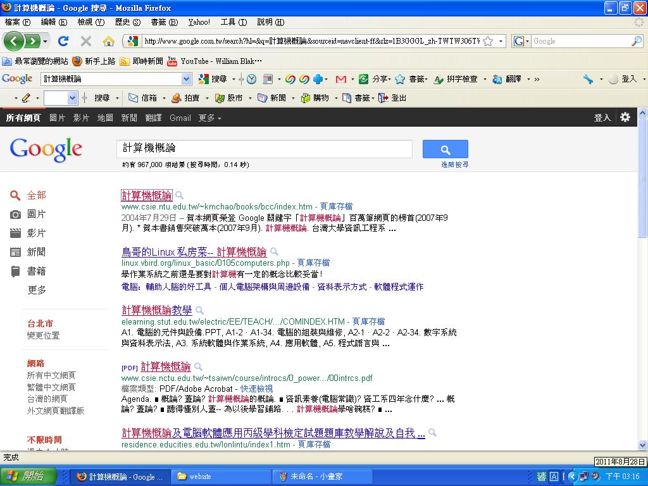Bookmark this page with the star icon
This screenshot has width=648, height=486.
488,41
